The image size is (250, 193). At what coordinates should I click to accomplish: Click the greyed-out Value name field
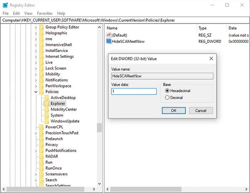click(x=162, y=76)
